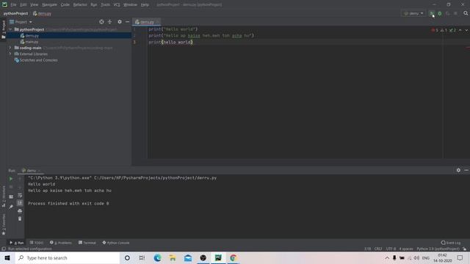
Task: Run the selected configuration from the toolbar
Action: 432,13
